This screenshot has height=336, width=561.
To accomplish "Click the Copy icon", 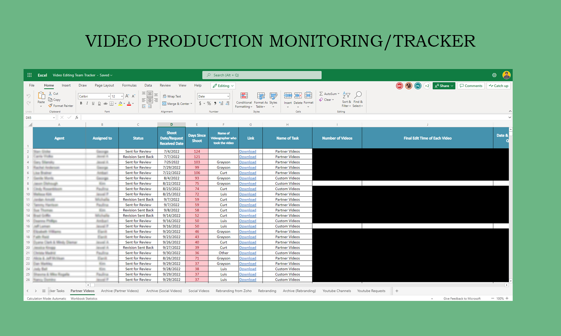I will (50, 100).
